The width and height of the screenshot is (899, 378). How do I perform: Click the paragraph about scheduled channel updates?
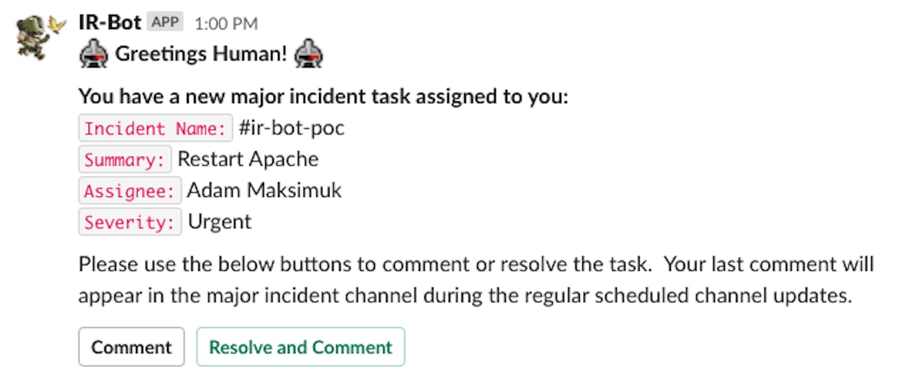point(475,280)
